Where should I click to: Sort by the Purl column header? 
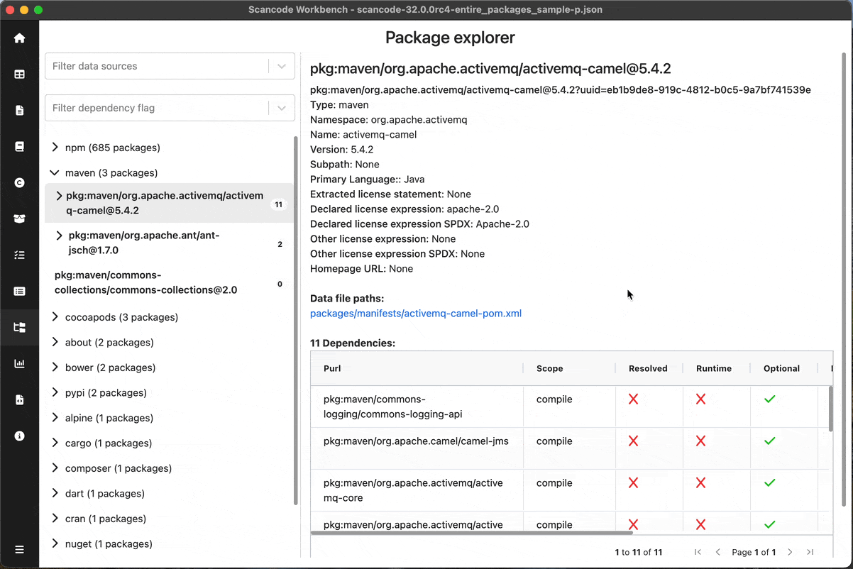coord(332,368)
